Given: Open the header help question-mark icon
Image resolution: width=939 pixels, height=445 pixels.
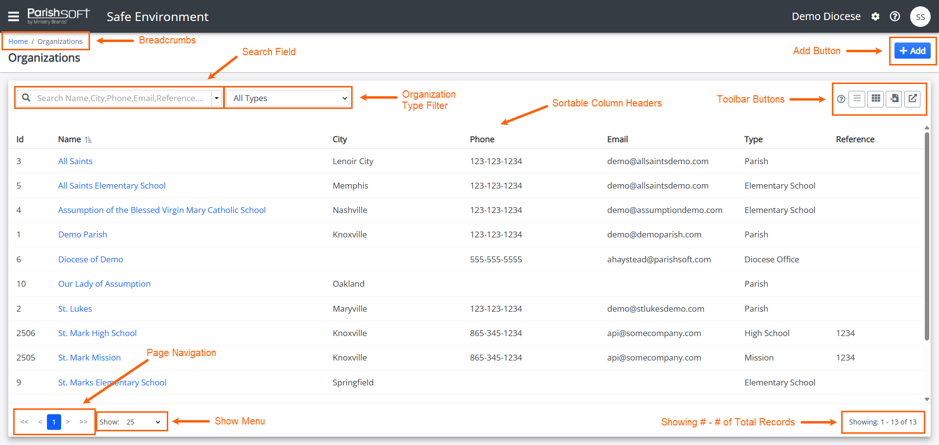Looking at the screenshot, I should click(x=895, y=17).
